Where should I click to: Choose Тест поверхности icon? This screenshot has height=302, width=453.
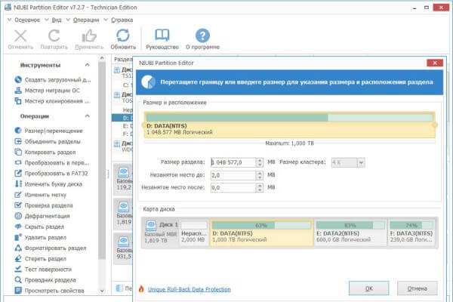pyautogui.click(x=18, y=269)
